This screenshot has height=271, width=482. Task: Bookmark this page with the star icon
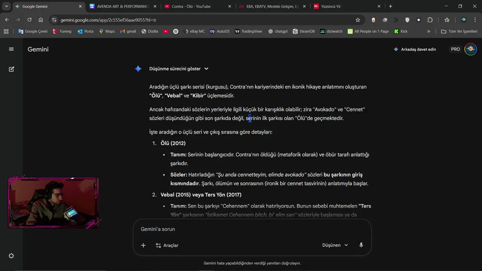(x=358, y=20)
